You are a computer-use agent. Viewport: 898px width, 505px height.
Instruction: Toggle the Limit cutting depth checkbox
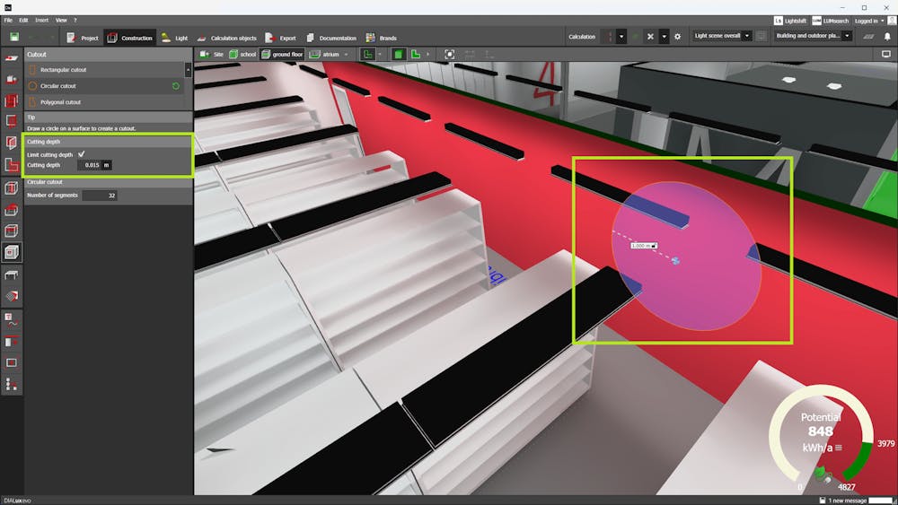click(82, 154)
